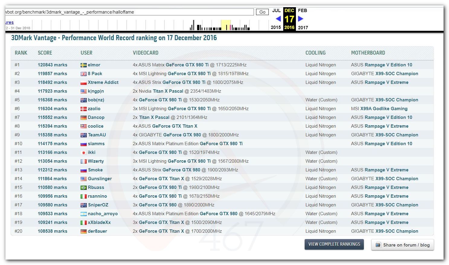This screenshot has height=265, width=449.
Task: Open user profile Gunslinger
Action: pyautogui.click(x=100, y=179)
